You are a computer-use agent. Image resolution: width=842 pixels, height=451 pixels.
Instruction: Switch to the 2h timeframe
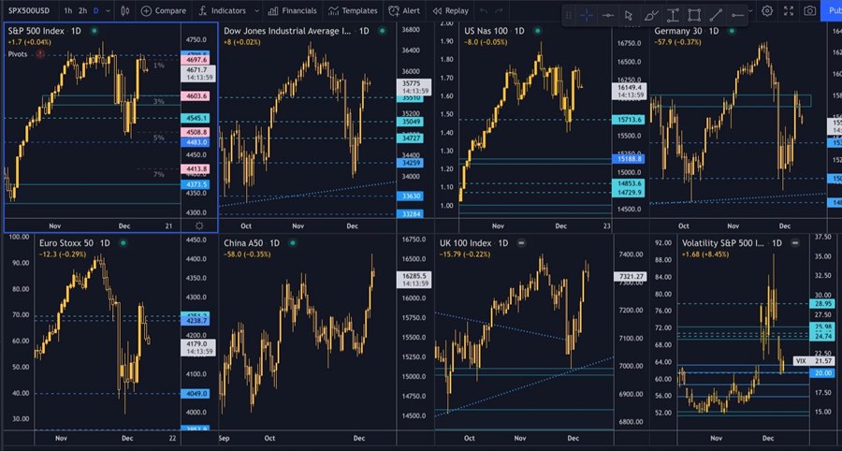(x=82, y=10)
